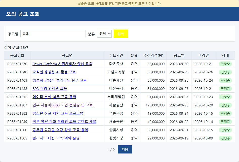Click the 수요기관 column header

click(116, 56)
